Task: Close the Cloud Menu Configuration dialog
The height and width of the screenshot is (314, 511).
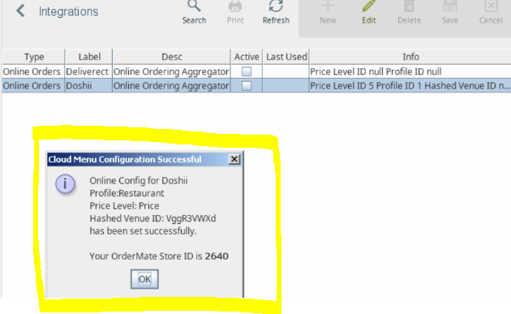Action: [234, 159]
